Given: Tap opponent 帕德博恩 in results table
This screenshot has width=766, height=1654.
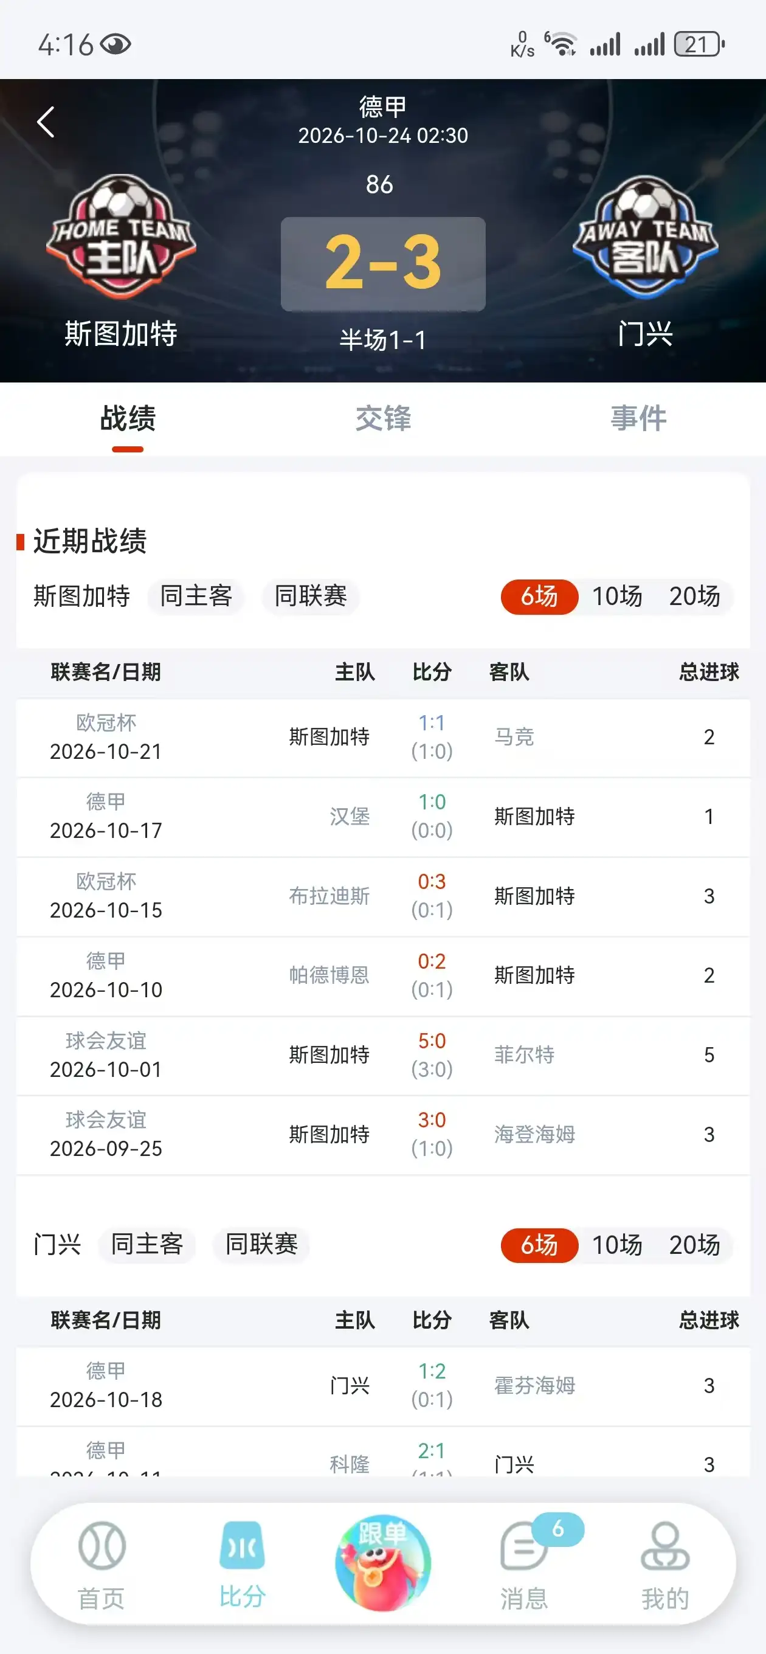Looking at the screenshot, I should point(330,976).
